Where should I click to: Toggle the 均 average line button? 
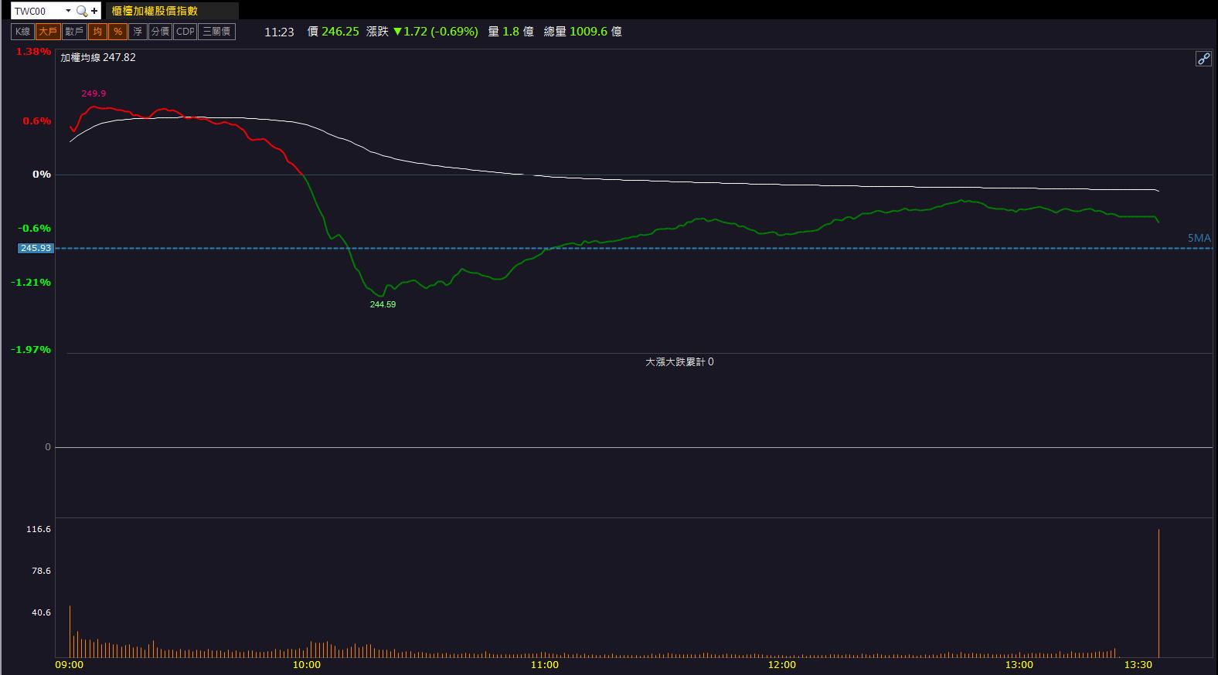97,32
